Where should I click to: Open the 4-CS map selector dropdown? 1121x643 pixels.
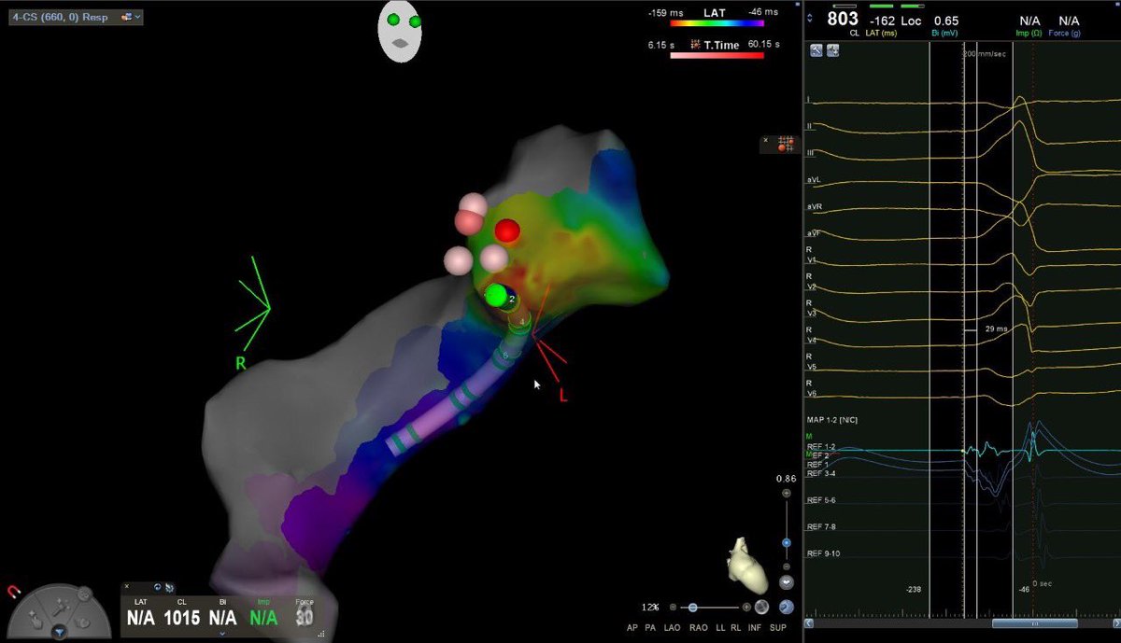coord(77,17)
